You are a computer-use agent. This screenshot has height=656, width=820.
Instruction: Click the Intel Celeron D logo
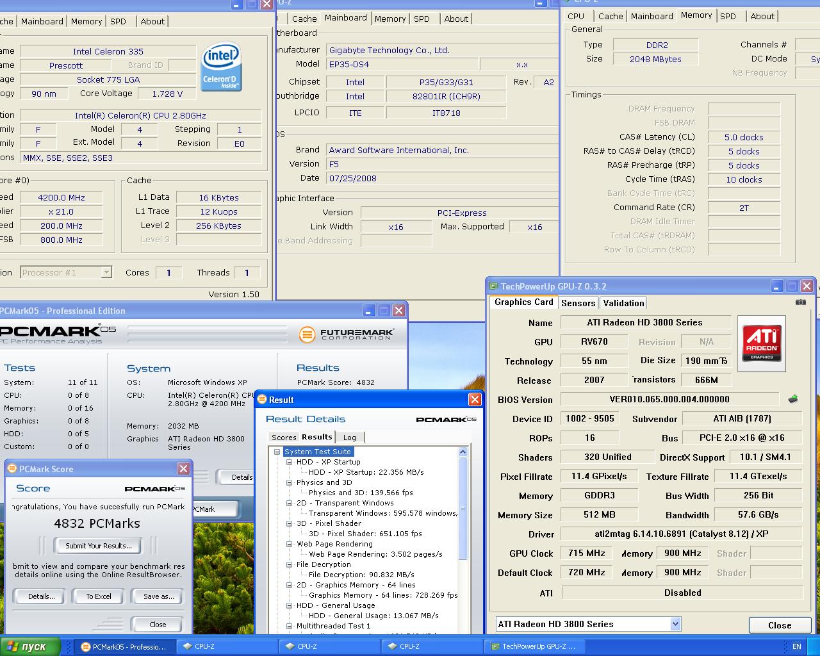[x=221, y=67]
